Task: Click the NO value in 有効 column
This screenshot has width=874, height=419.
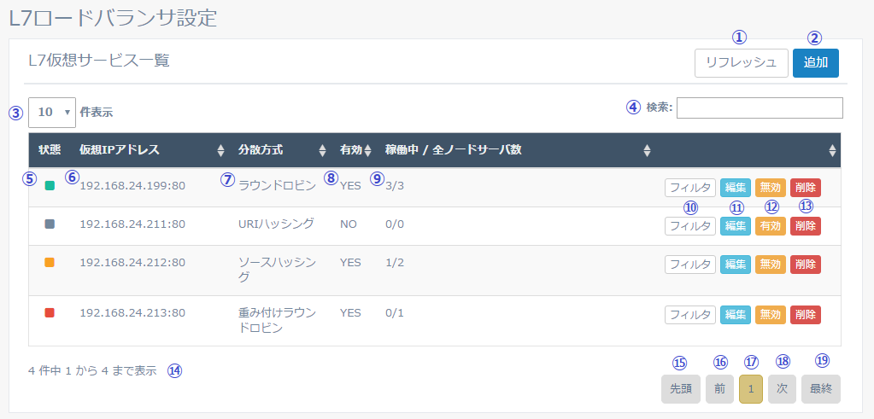Action: point(349,224)
